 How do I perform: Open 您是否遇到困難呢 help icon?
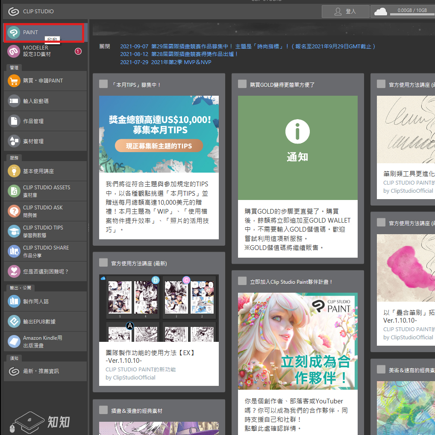click(14, 271)
